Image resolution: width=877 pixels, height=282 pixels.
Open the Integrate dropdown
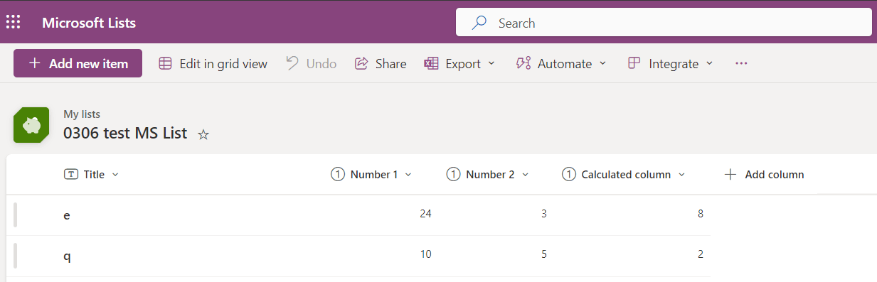[x=670, y=64]
